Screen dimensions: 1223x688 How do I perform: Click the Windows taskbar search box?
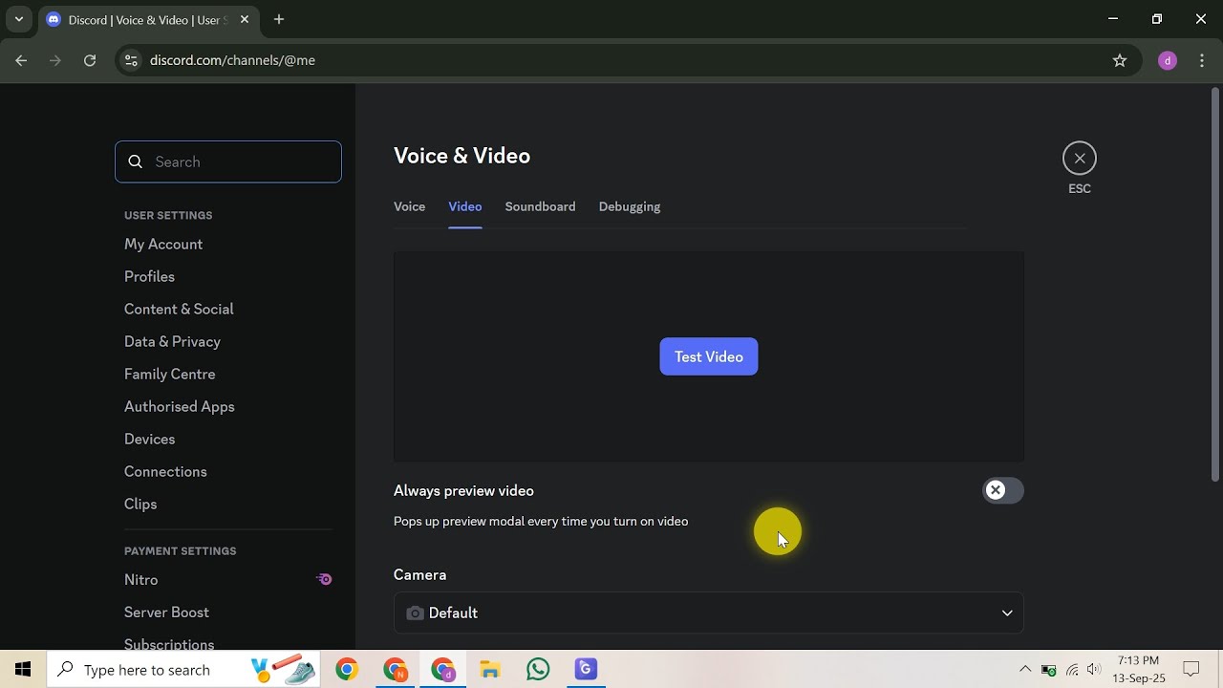tap(184, 670)
